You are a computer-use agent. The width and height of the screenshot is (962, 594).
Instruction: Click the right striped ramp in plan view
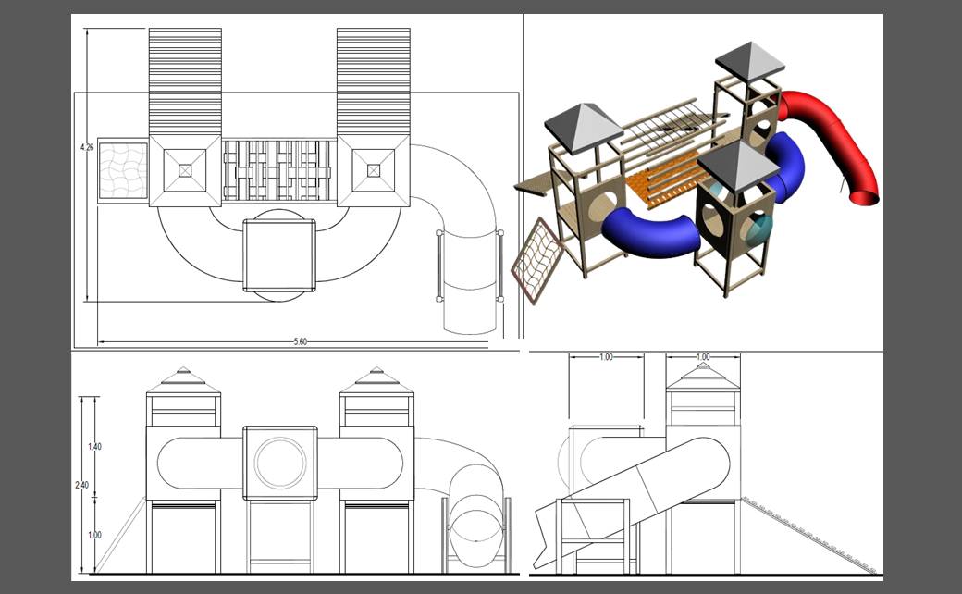373,80
